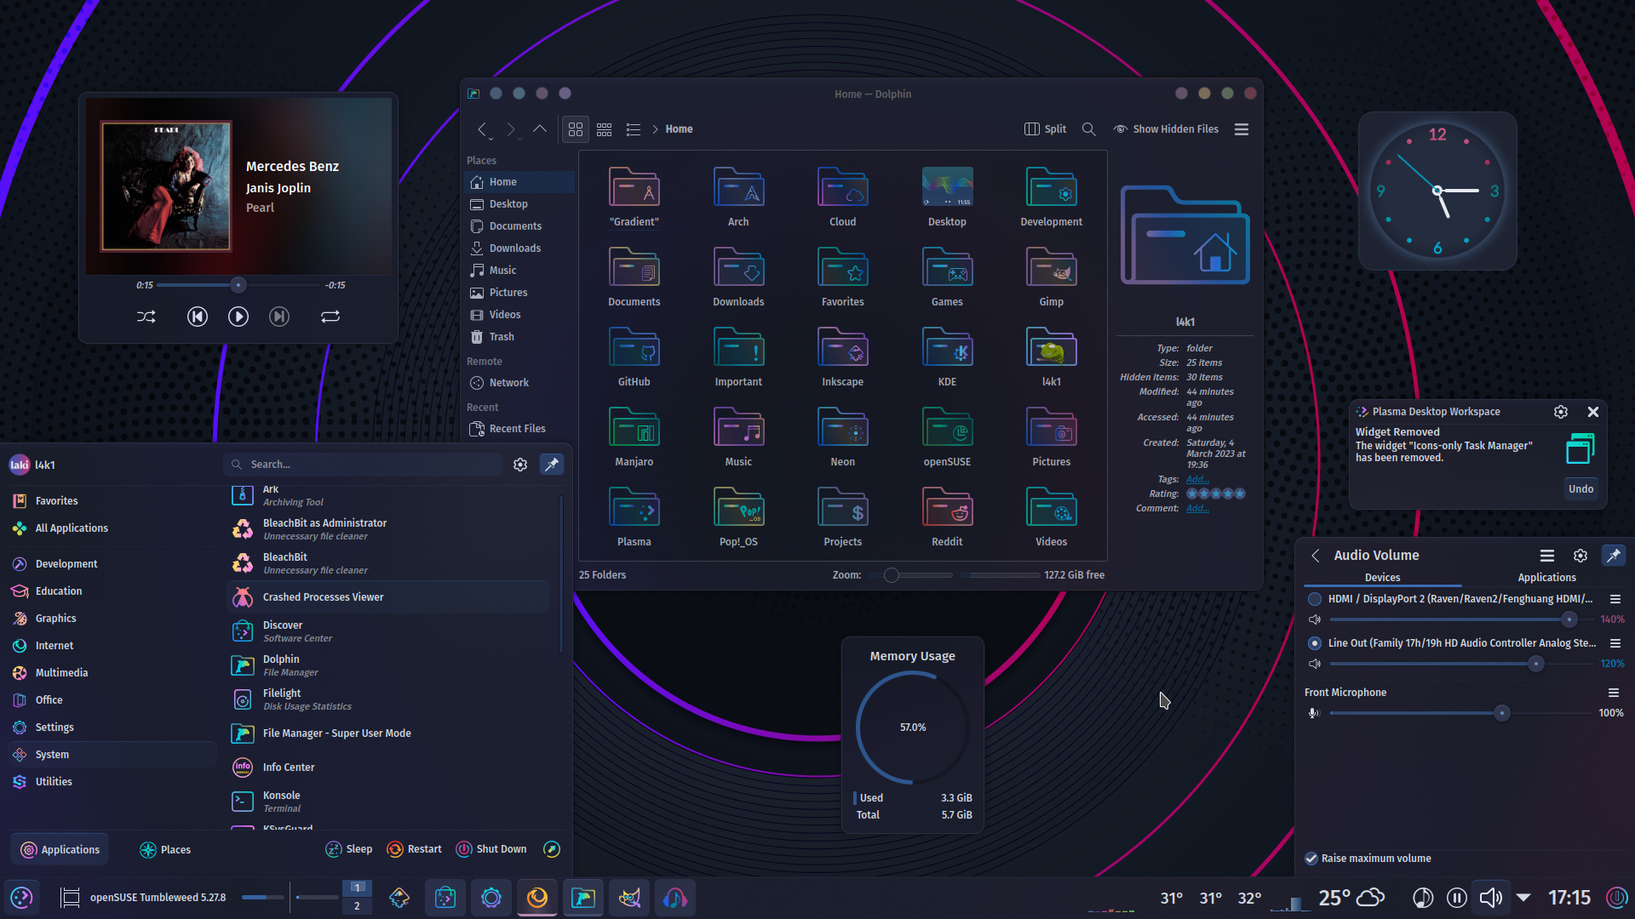This screenshot has height=919, width=1635.
Task: Launch BleachBit as Administrator
Action: point(389,529)
